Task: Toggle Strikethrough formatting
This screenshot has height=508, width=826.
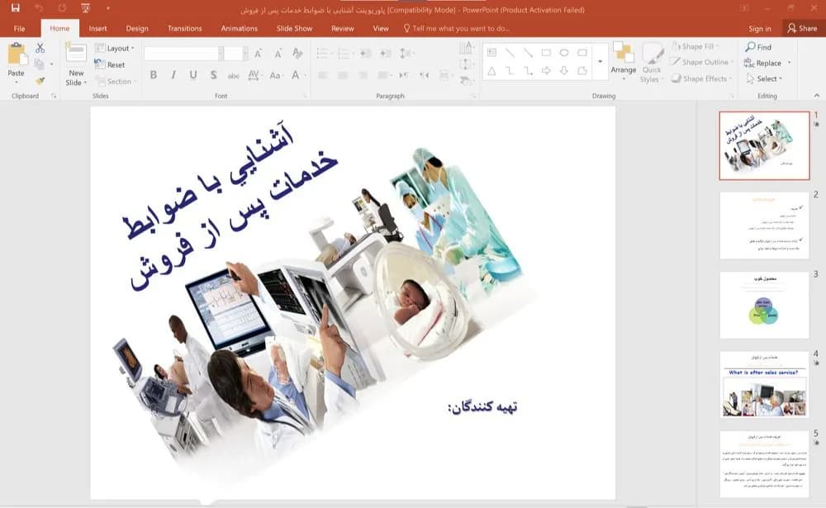Action: point(234,75)
